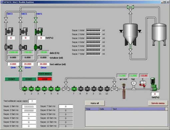Toggle the green HAT1 control valve actuator
This screenshot has height=130, width=170.
point(39,32)
